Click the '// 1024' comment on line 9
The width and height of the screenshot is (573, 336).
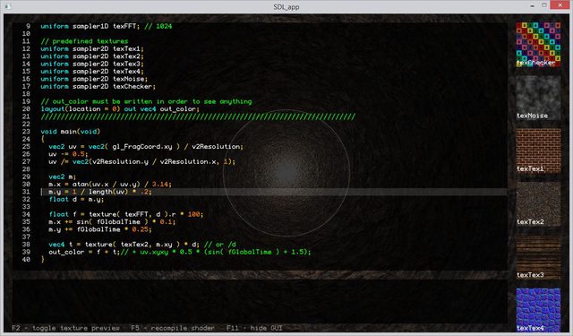pos(158,26)
